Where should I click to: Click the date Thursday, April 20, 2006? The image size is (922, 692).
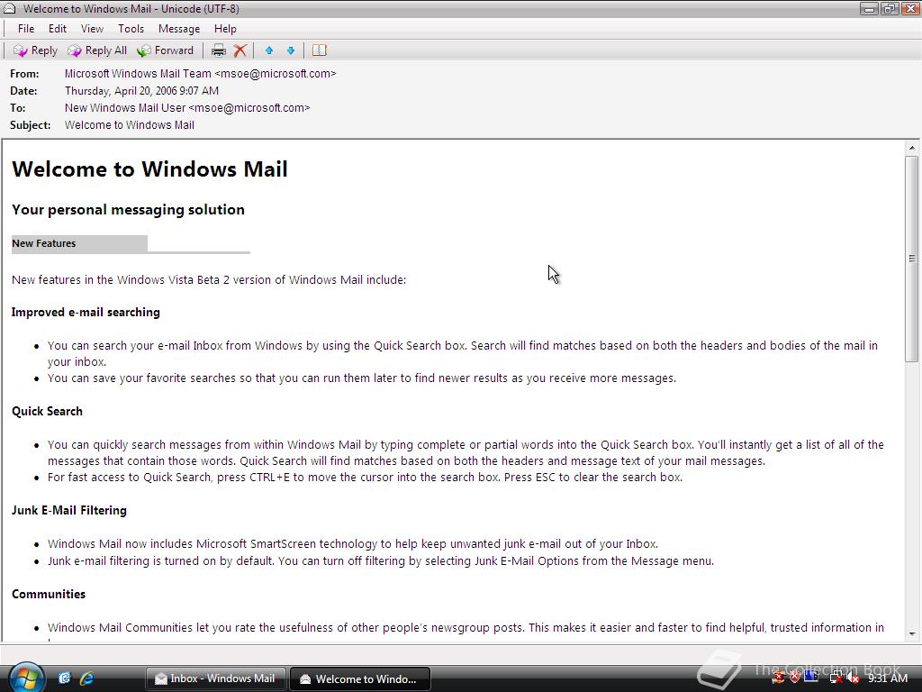(x=141, y=91)
